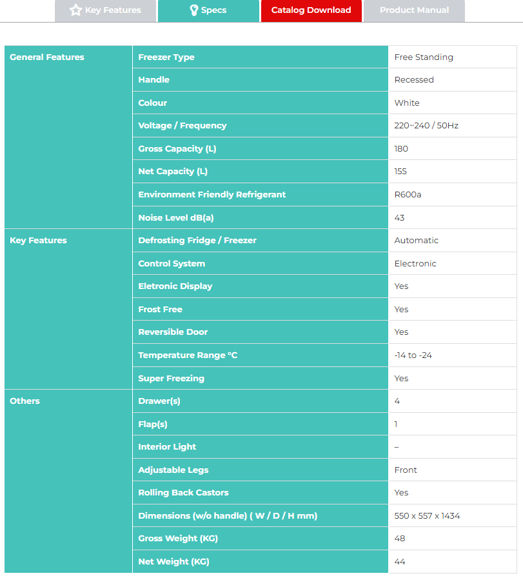Click the Voltage / Frequency label

point(183,126)
